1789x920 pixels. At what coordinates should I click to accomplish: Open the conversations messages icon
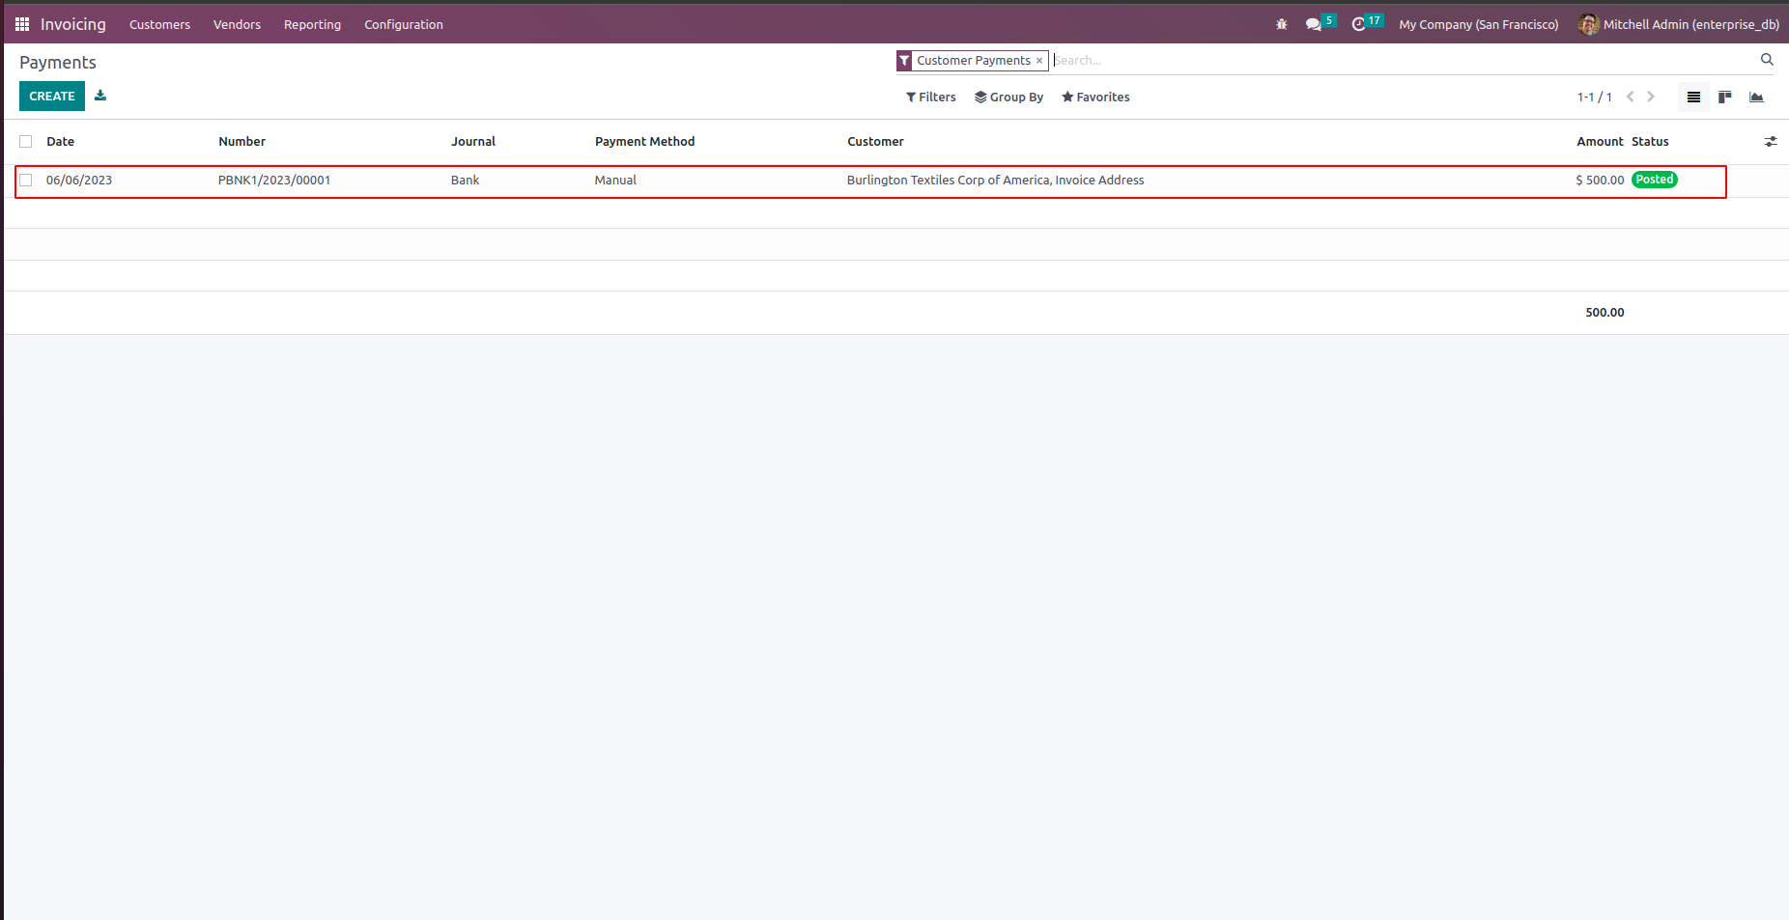click(x=1314, y=24)
